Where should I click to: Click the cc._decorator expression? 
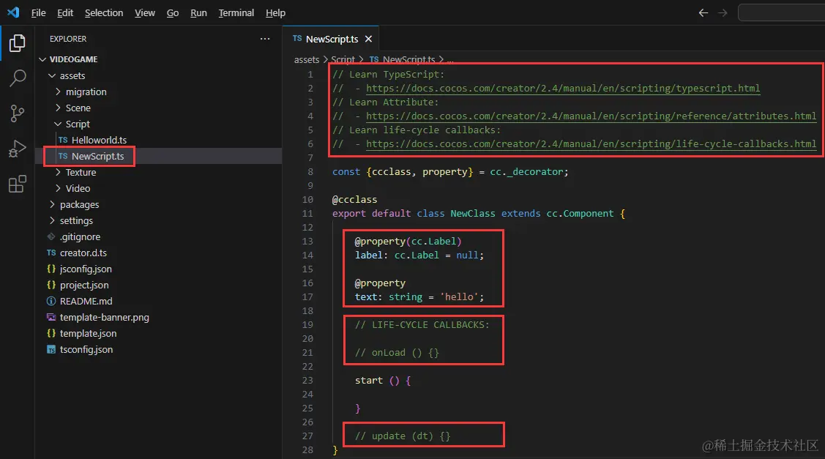526,172
